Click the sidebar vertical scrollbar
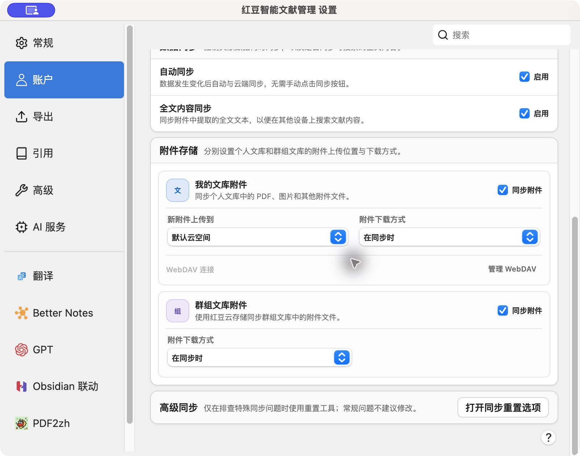The image size is (580, 456). click(130, 224)
